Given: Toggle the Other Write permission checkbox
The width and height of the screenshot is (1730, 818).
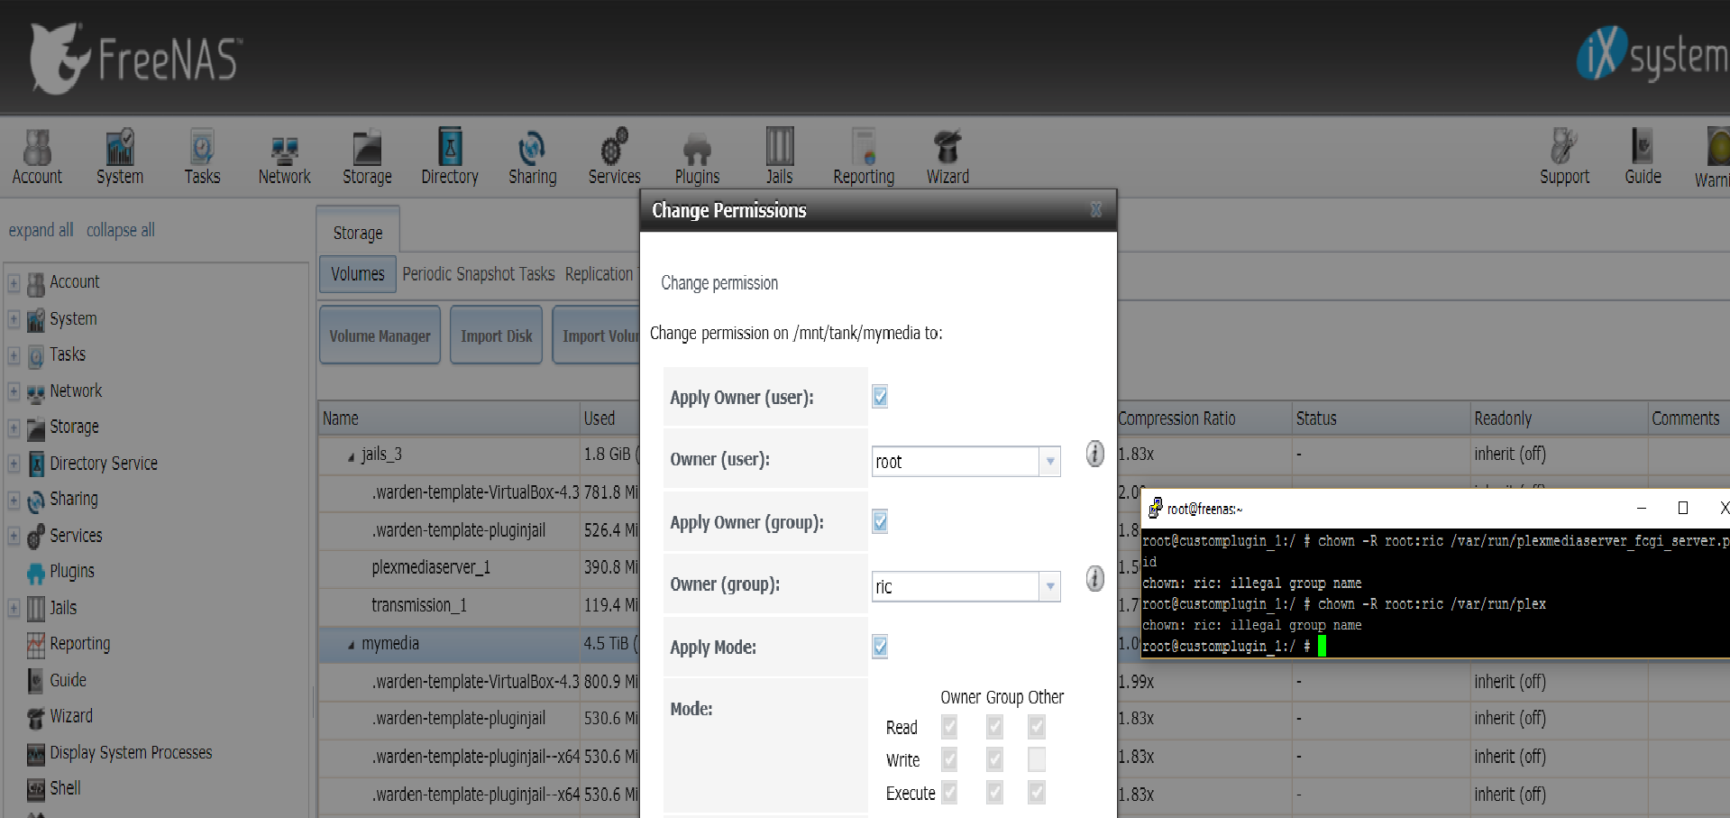Looking at the screenshot, I should pos(1037,759).
